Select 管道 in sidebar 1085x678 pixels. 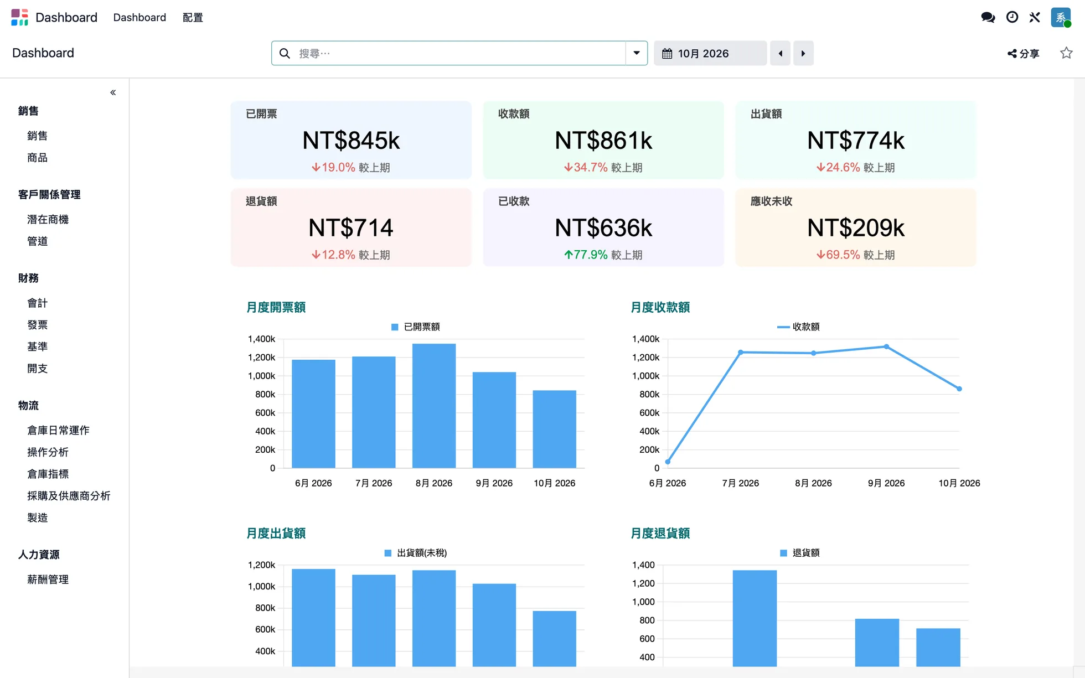pyautogui.click(x=37, y=241)
